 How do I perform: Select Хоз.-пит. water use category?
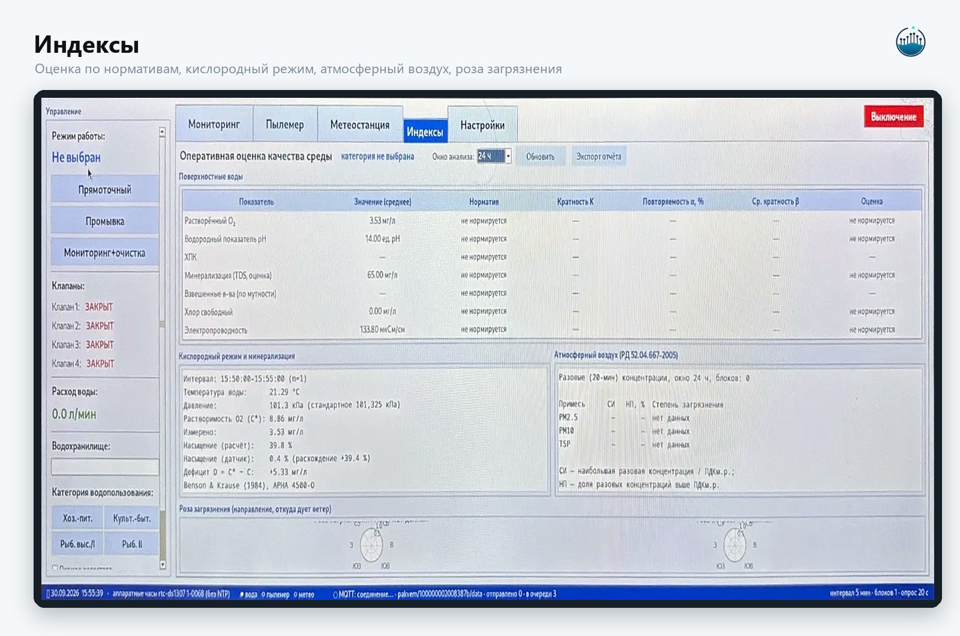click(x=78, y=518)
